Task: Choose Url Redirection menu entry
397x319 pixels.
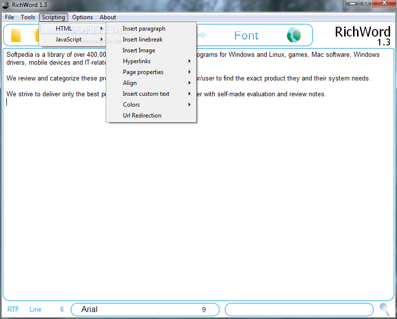Action: point(151,116)
